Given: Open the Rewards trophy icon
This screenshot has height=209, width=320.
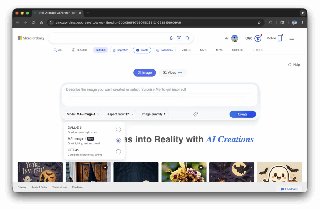Looking at the screenshot, I should (x=258, y=38).
